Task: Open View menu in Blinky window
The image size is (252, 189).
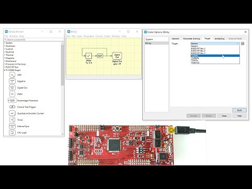Action: 79,36
